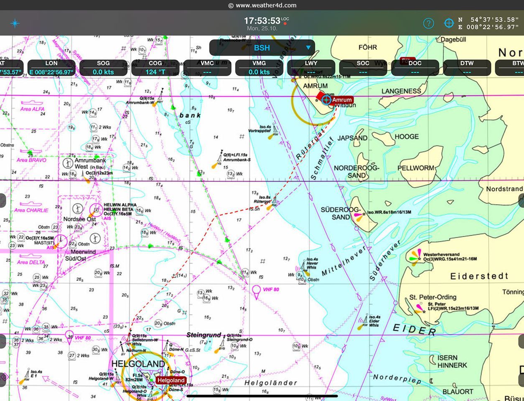Tap the Amrum waypoint label
The height and width of the screenshot is (401, 524).
(x=342, y=100)
